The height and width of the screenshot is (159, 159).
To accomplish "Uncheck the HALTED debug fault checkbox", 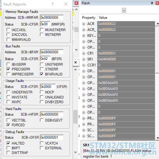I will [8, 143].
